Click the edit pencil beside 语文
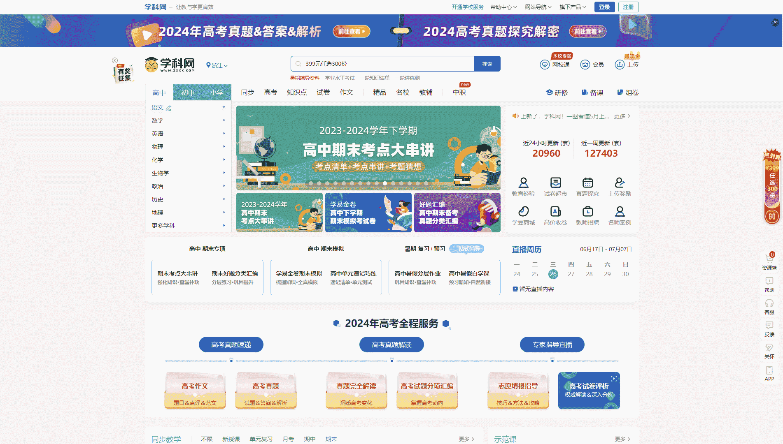The height and width of the screenshot is (444, 783). click(x=168, y=108)
